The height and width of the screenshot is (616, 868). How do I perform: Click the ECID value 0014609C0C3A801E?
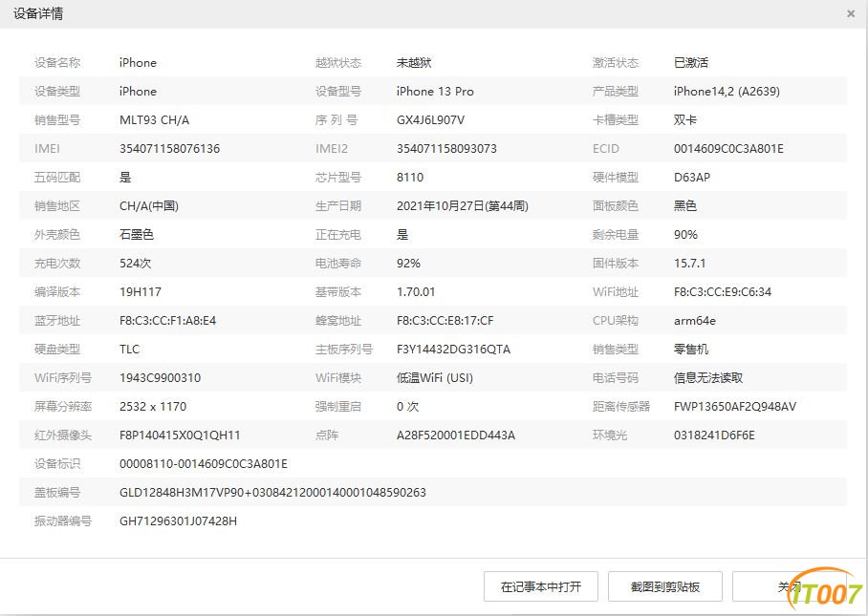[728, 149]
